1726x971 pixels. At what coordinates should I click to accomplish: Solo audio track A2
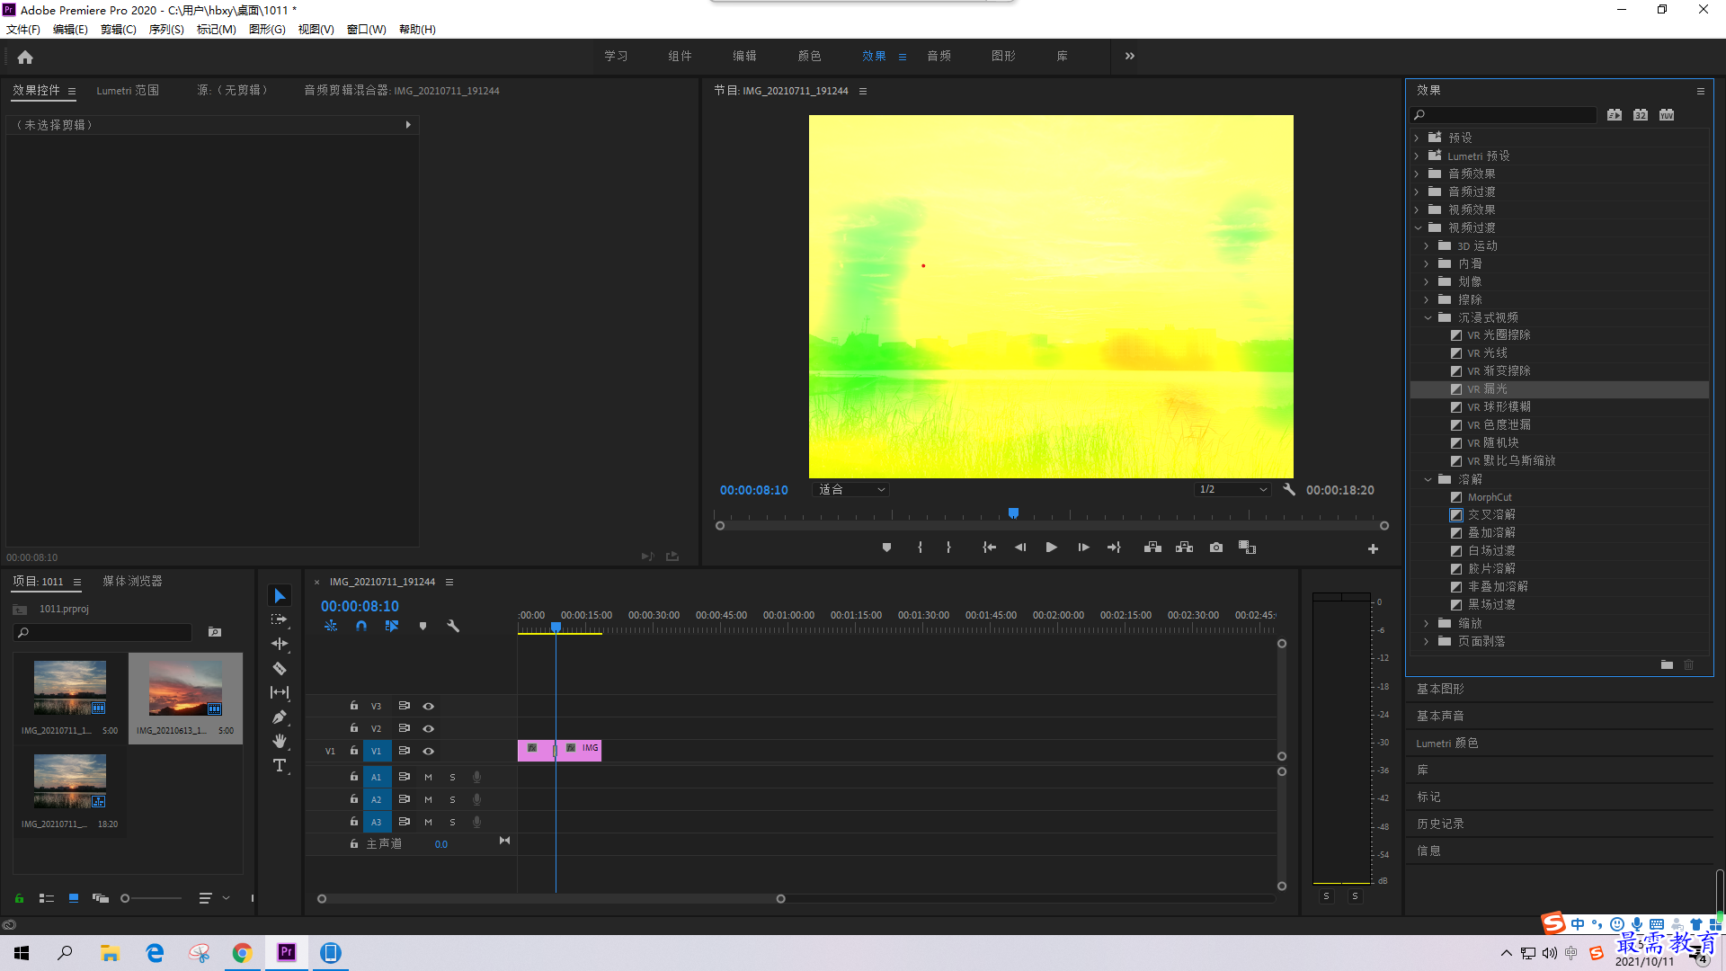(452, 799)
